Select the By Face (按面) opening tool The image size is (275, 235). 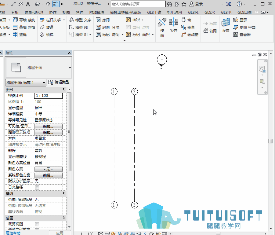(162, 28)
